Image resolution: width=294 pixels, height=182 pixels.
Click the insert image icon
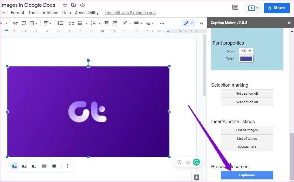(32, 23)
